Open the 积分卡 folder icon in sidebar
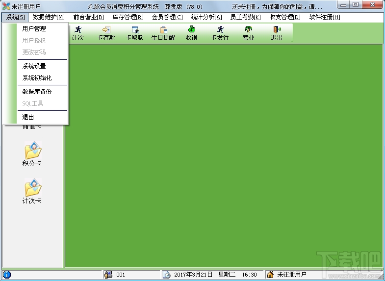Image resolution: width=385 pixels, height=281 pixels. (x=33, y=150)
